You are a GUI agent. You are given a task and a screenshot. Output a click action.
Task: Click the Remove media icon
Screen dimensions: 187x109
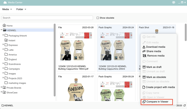click(144, 56)
